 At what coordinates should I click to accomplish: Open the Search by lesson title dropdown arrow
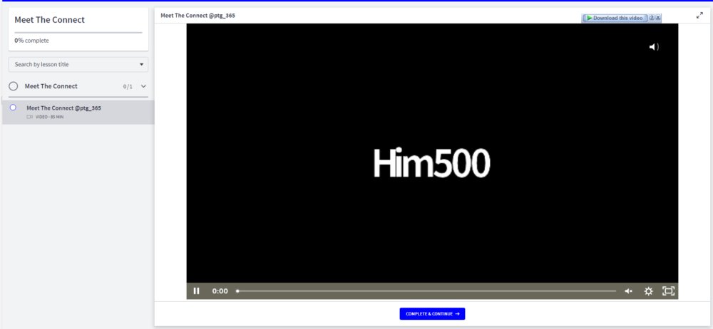[141, 65]
